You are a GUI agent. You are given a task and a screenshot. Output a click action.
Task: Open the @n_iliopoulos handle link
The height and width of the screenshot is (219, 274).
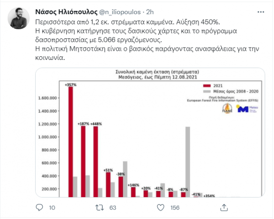[120, 12]
